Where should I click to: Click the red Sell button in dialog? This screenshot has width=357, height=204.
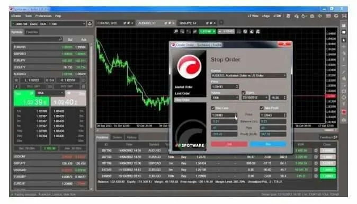point(229,144)
